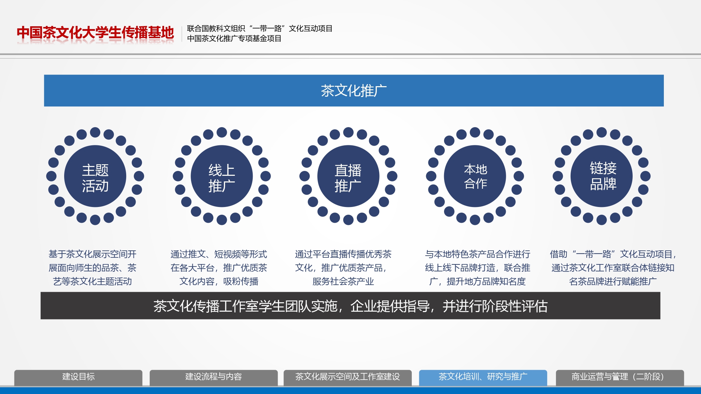
Task: Switch to 建设流程与内容 tab
Action: point(213,377)
